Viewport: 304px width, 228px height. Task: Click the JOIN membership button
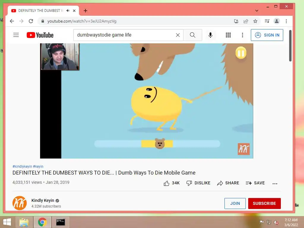235,203
